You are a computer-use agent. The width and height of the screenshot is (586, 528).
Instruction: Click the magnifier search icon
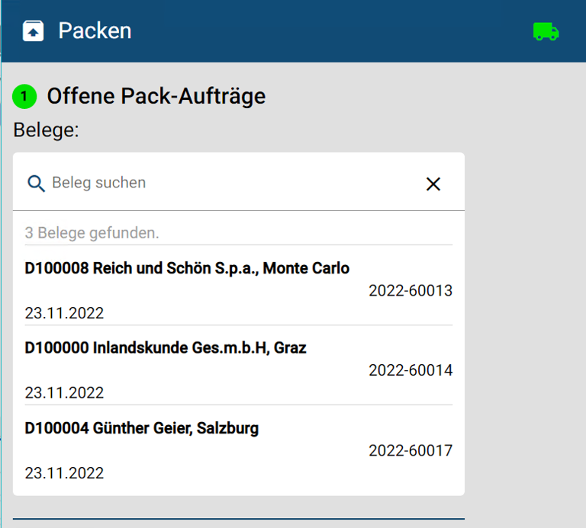coord(37,184)
